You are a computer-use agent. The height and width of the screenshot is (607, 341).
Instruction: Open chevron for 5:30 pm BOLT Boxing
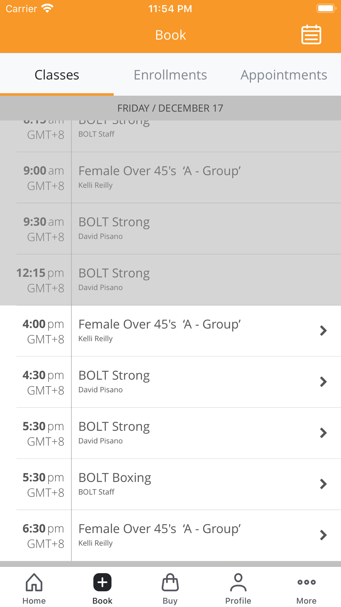point(323,484)
